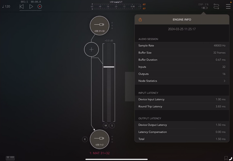The width and height of the screenshot is (233, 161).
Task: Rewind to start with the skip-back button
Action: (22, 6)
